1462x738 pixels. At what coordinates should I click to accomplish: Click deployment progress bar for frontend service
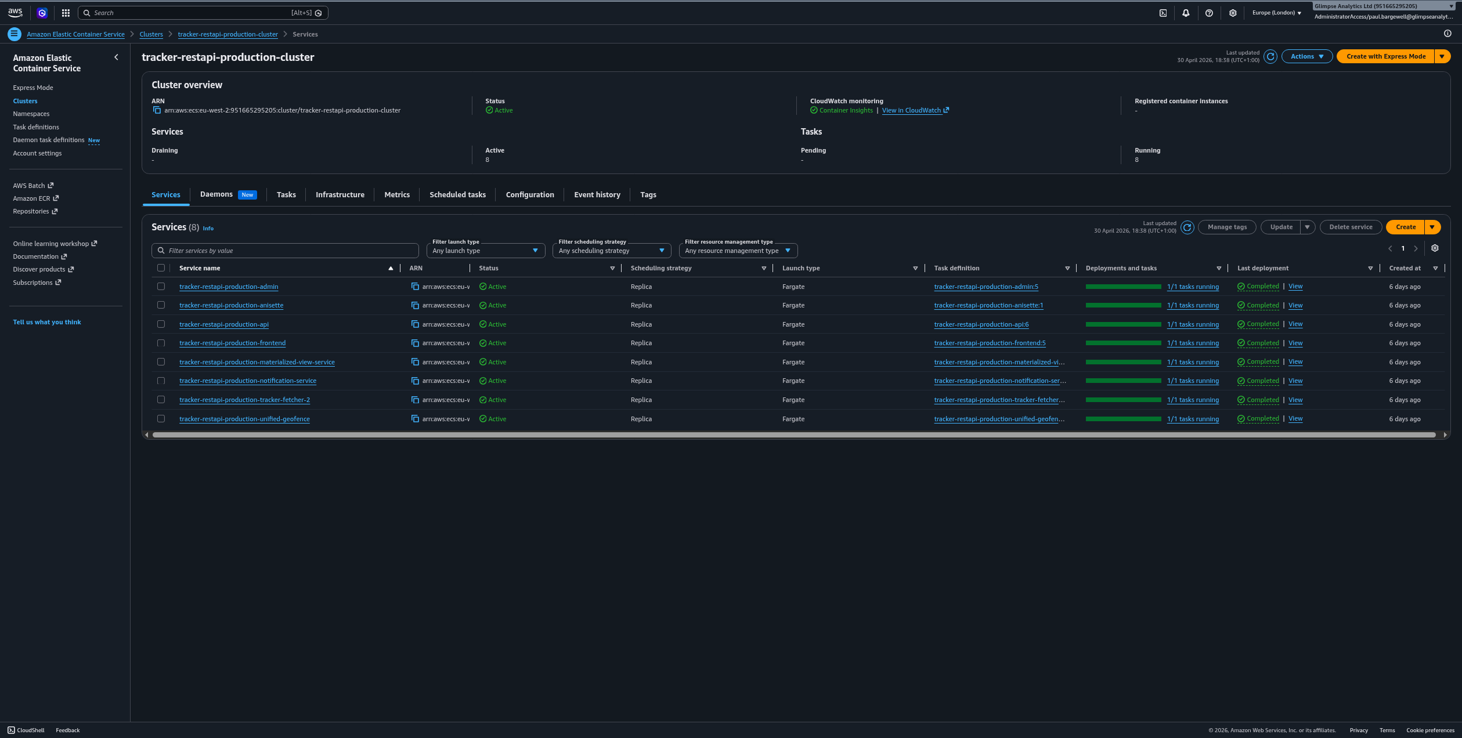pyautogui.click(x=1124, y=343)
